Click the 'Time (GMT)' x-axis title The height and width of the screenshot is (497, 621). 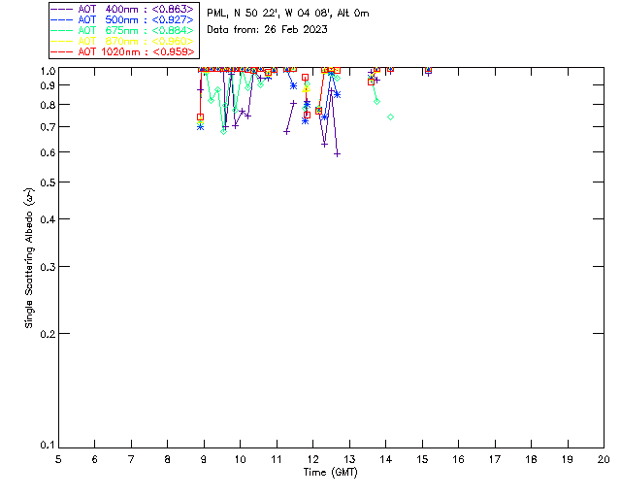tap(331, 473)
